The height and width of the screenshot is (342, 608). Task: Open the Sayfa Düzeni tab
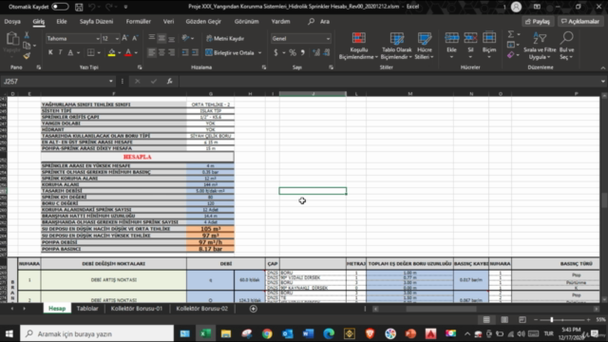(x=96, y=21)
